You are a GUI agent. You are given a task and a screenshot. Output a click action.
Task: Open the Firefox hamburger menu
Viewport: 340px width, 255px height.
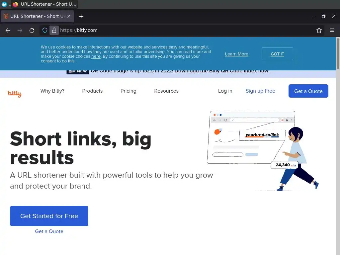[332, 30]
